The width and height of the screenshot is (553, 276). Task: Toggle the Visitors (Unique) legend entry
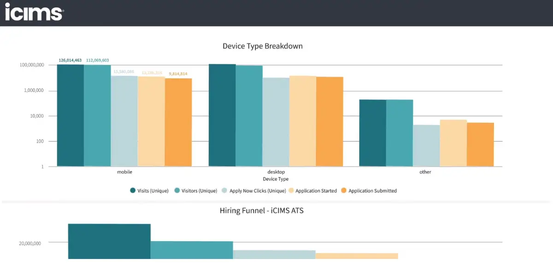click(195, 191)
